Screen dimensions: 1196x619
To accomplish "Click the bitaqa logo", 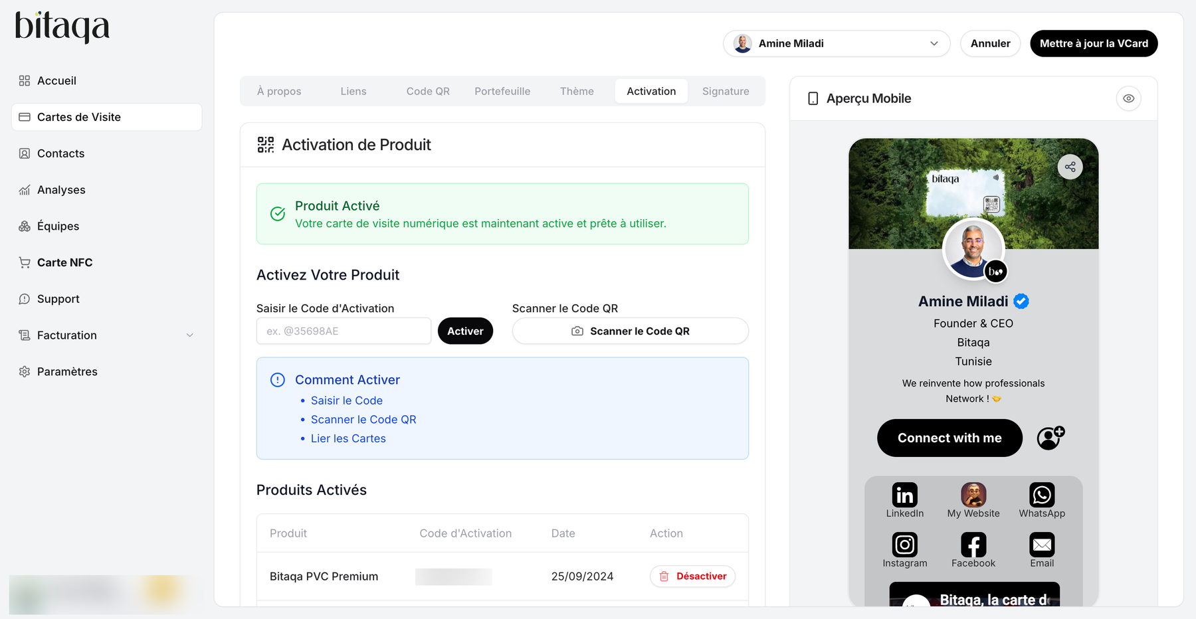I will click(x=62, y=27).
